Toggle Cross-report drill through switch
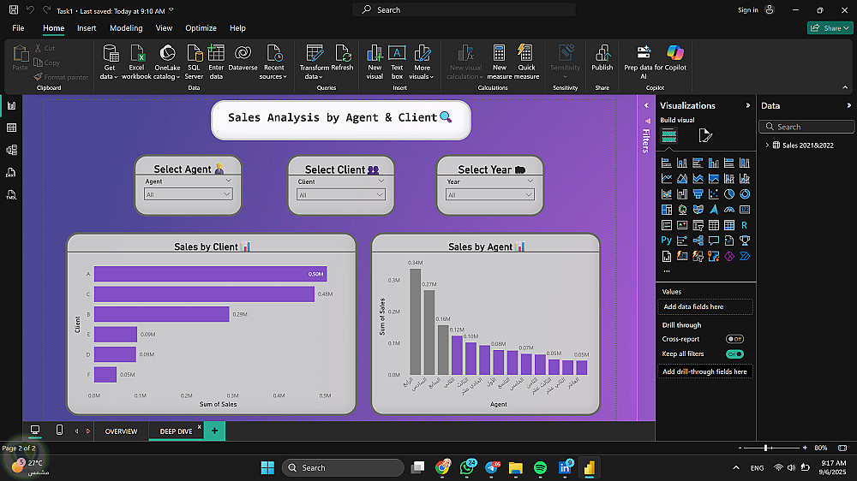The image size is (857, 481). (x=734, y=339)
